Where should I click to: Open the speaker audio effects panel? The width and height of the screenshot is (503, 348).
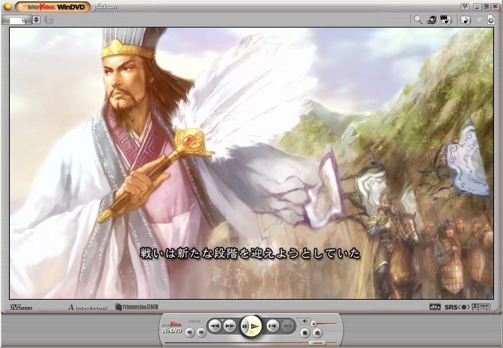point(431,20)
